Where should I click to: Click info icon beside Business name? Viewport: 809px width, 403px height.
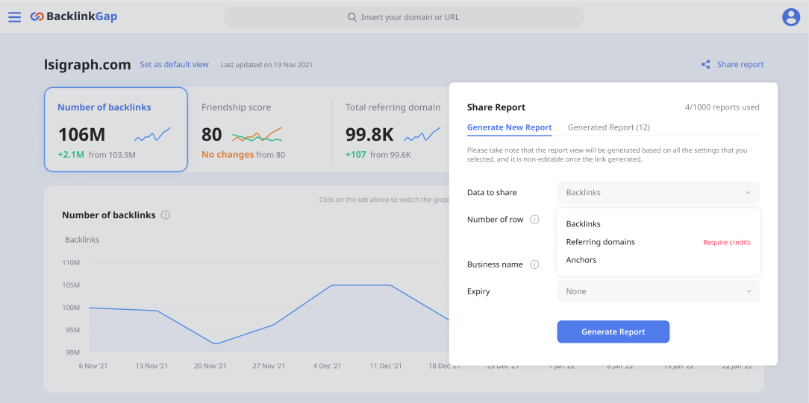tap(535, 264)
